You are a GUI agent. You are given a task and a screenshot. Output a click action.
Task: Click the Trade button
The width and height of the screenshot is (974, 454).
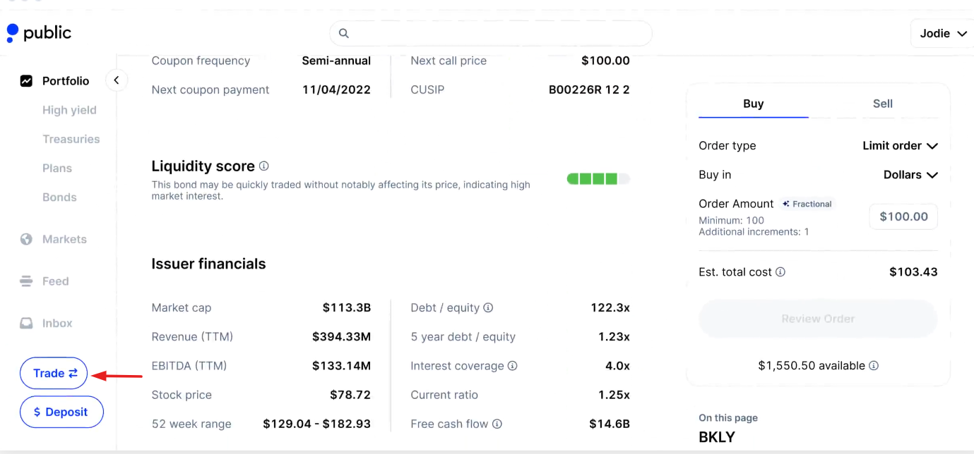54,374
